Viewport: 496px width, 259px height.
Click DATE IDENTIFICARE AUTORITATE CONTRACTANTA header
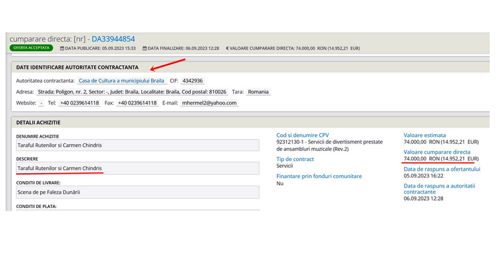pos(77,67)
